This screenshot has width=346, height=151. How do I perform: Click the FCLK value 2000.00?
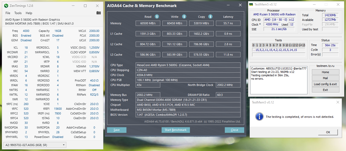pos(94,36)
